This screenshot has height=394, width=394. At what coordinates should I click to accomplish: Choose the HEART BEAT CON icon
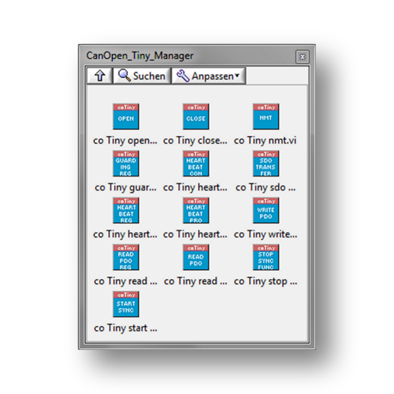196,163
